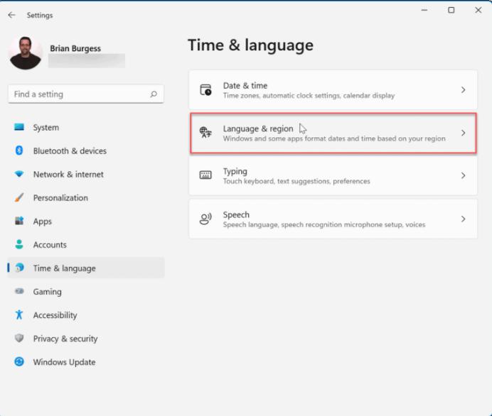492x416 pixels.
Task: Click the Typing keyboard icon
Action: (x=206, y=175)
